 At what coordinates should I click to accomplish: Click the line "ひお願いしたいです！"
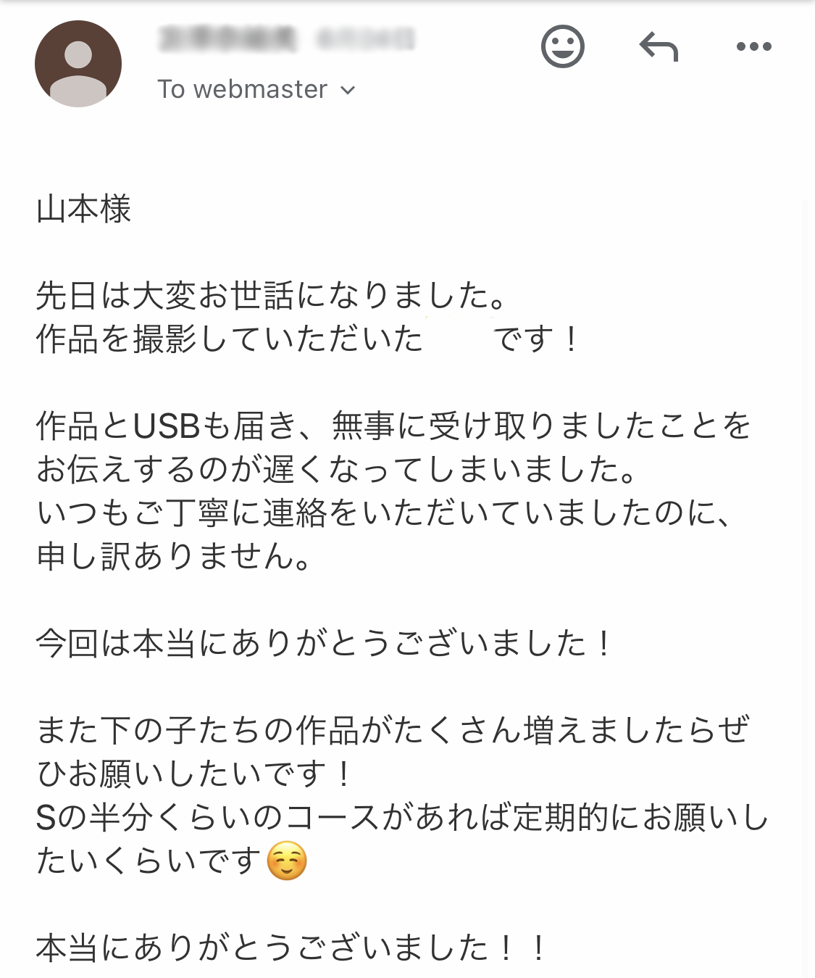(x=194, y=774)
